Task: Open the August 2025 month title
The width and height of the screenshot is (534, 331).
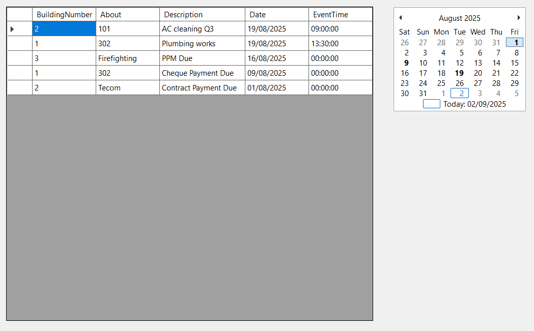Action: [459, 18]
